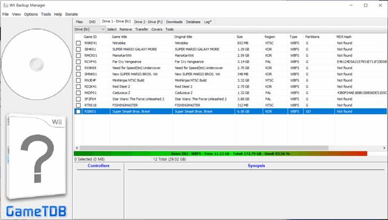Click the unknown Wii cover art placeholder
Screen dimensions: 388x220
click(37, 156)
